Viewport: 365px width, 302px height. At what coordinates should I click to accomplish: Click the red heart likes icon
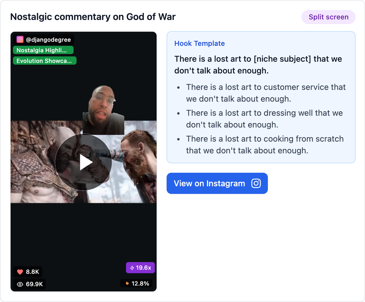[x=20, y=272]
